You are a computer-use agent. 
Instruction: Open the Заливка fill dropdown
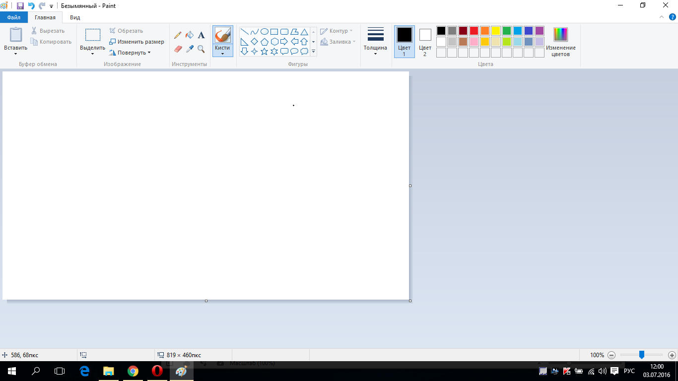(x=338, y=42)
